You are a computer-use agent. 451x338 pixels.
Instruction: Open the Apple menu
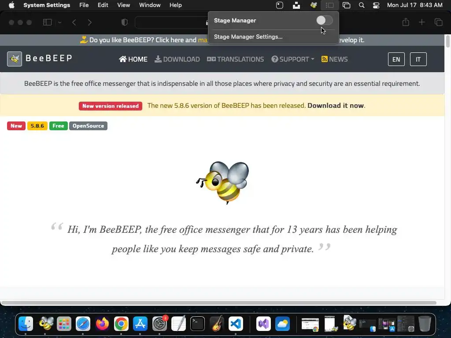pos(11,5)
